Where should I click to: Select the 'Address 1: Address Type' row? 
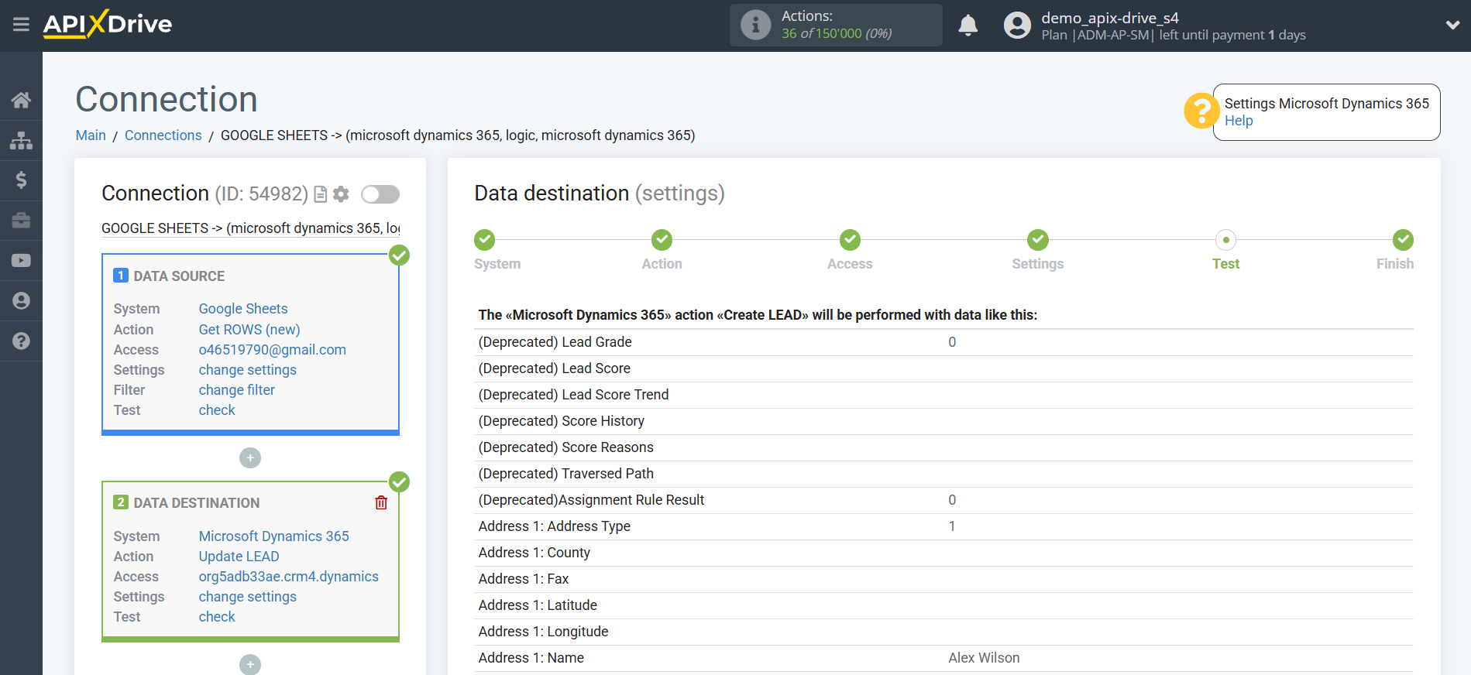point(943,527)
